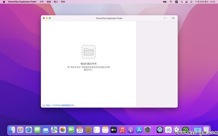Launch Safari from the dock
This screenshot has width=218, height=136.
click(29, 130)
